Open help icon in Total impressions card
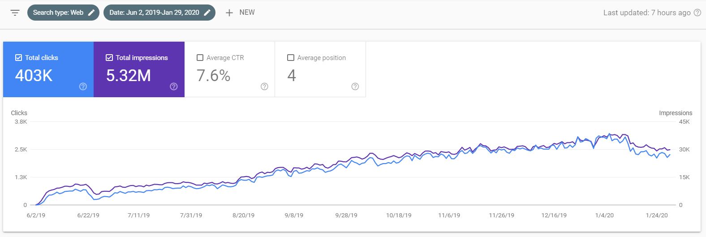 pyautogui.click(x=174, y=86)
